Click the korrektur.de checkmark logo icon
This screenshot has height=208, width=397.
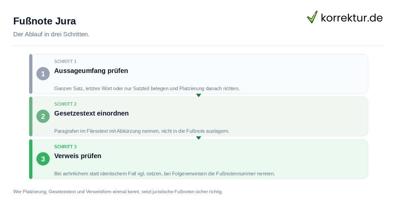pos(312,17)
